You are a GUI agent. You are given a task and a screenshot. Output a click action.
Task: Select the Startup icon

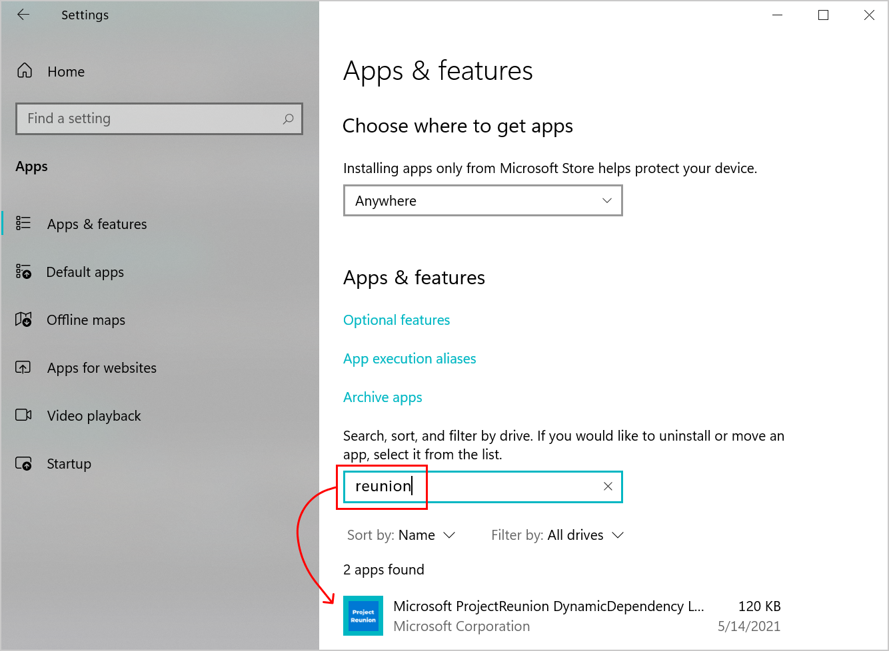pyautogui.click(x=23, y=463)
